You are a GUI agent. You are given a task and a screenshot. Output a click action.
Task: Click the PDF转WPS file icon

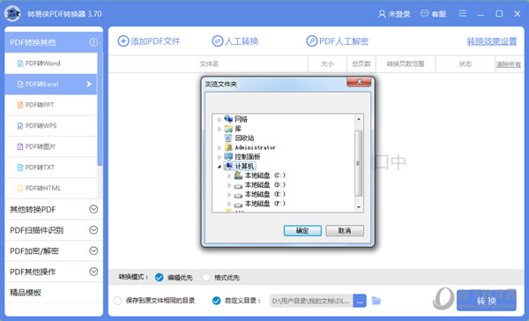pyautogui.click(x=20, y=126)
